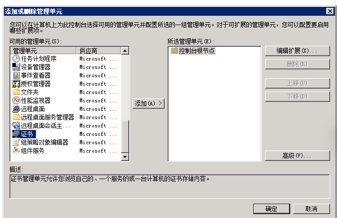The image size is (337, 218).
Task: Click the 添加(A) > button
Action: click(x=148, y=103)
